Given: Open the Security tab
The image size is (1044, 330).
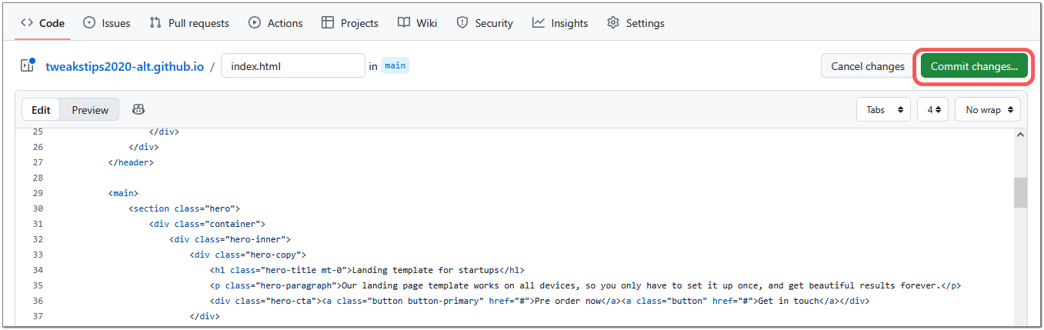Looking at the screenshot, I should [485, 23].
